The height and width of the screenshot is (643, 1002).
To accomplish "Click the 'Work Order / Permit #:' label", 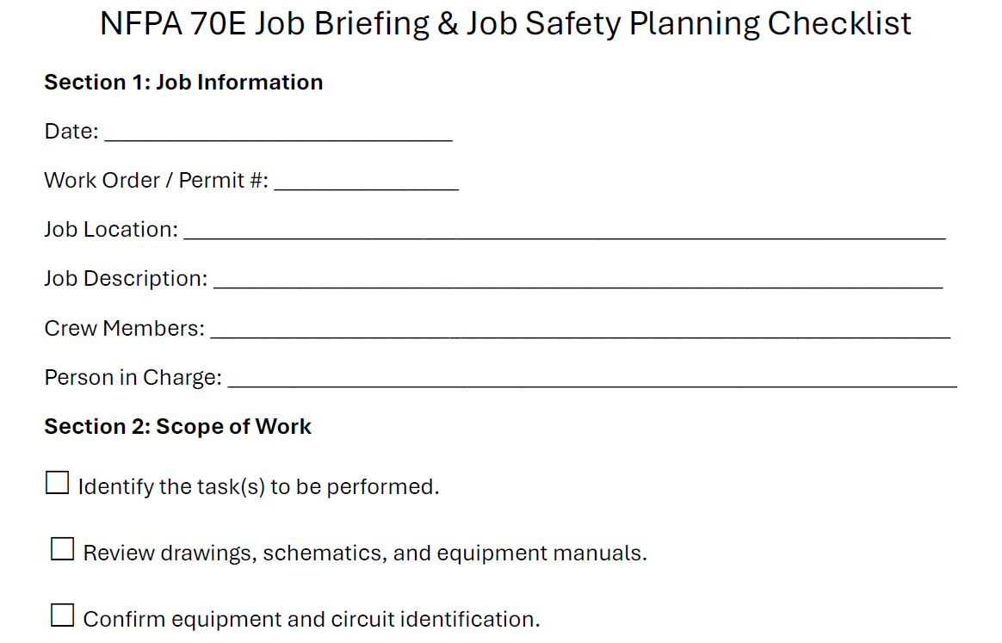I will (156, 181).
